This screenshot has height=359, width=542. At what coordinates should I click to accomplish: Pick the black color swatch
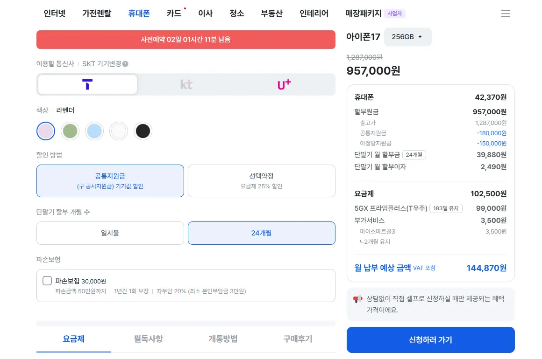coord(143,131)
